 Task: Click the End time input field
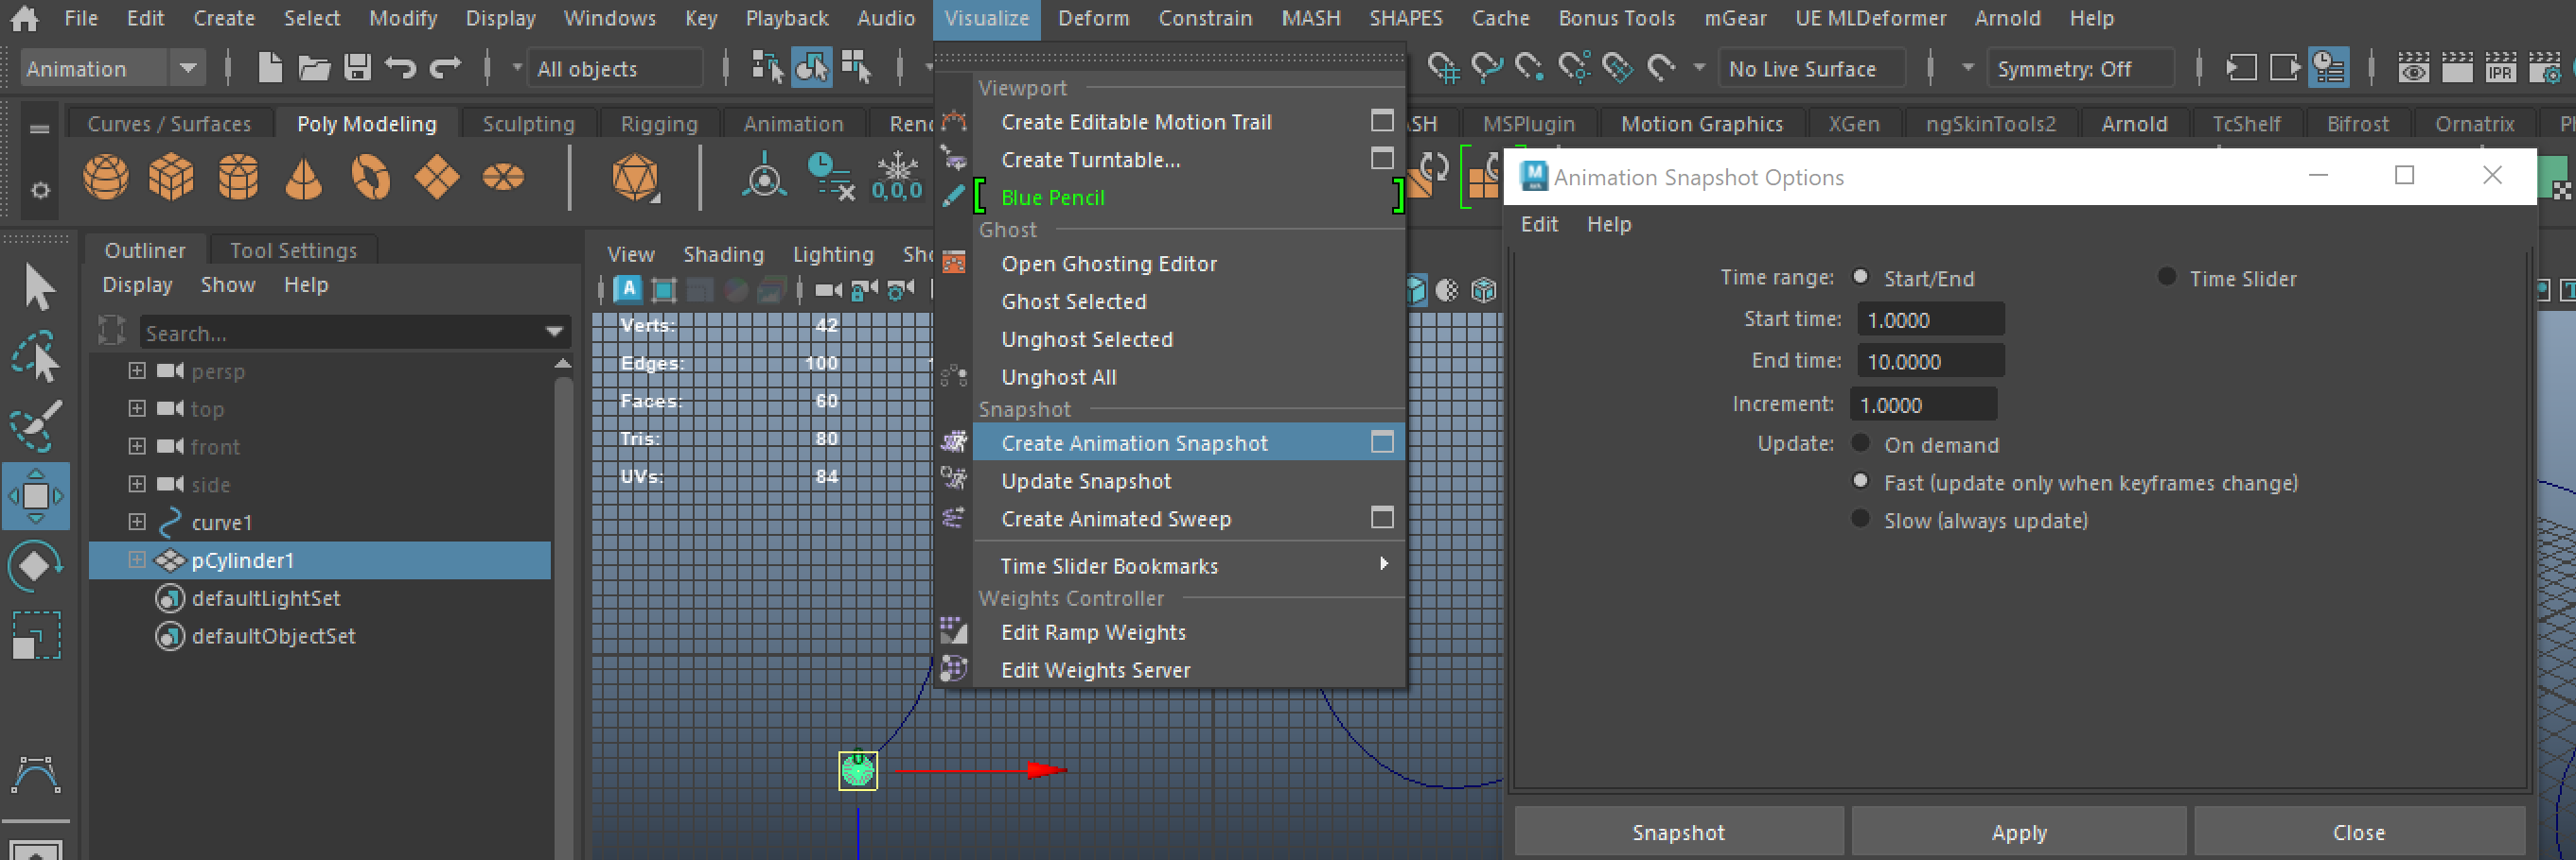pyautogui.click(x=1929, y=361)
